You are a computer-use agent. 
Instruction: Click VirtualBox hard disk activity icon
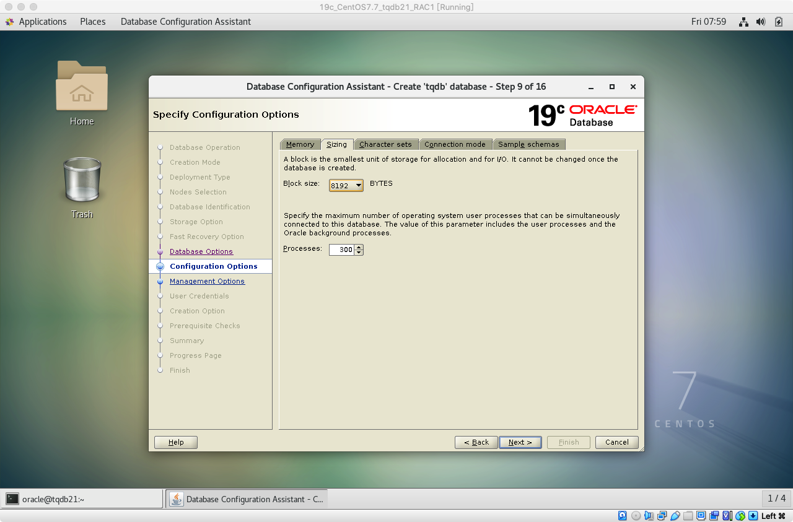tap(623, 516)
